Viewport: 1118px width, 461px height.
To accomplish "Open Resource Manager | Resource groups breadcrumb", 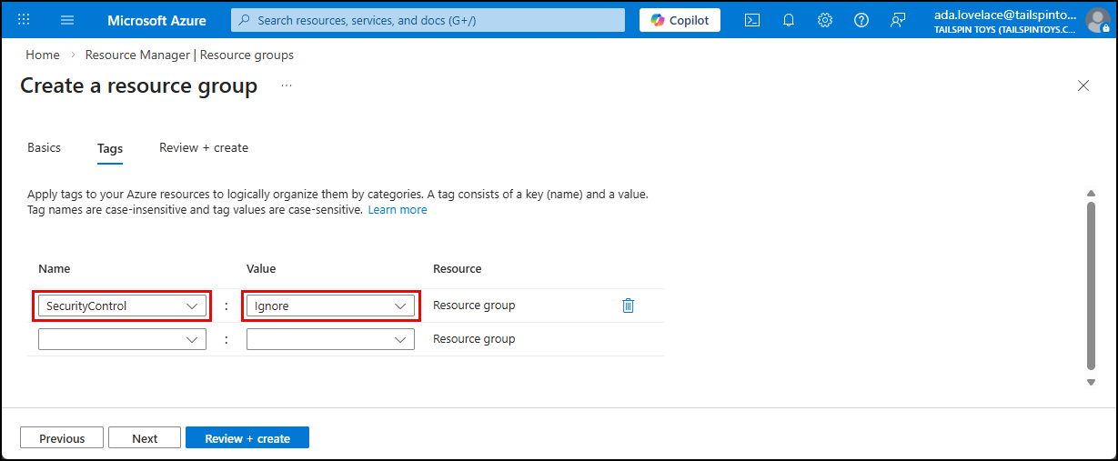I will tap(189, 55).
